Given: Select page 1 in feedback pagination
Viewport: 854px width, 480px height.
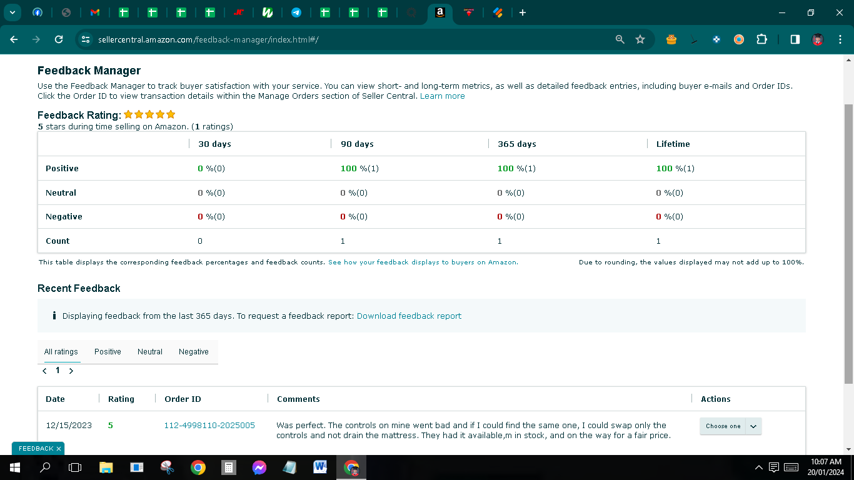Looking at the screenshot, I should [x=58, y=371].
